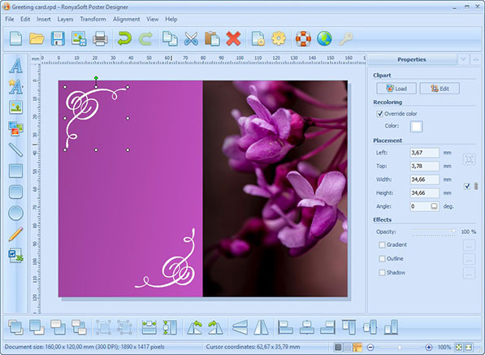Open the Properties panel dropdown arrow
The image size is (485, 355).
(x=463, y=59)
